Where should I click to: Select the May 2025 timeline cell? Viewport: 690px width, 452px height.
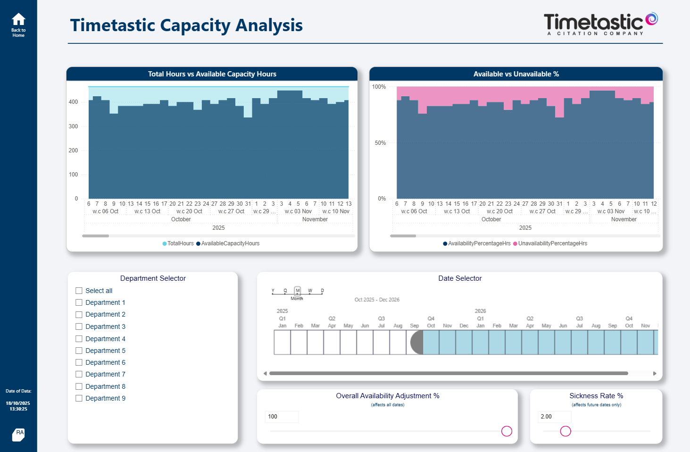(348, 343)
